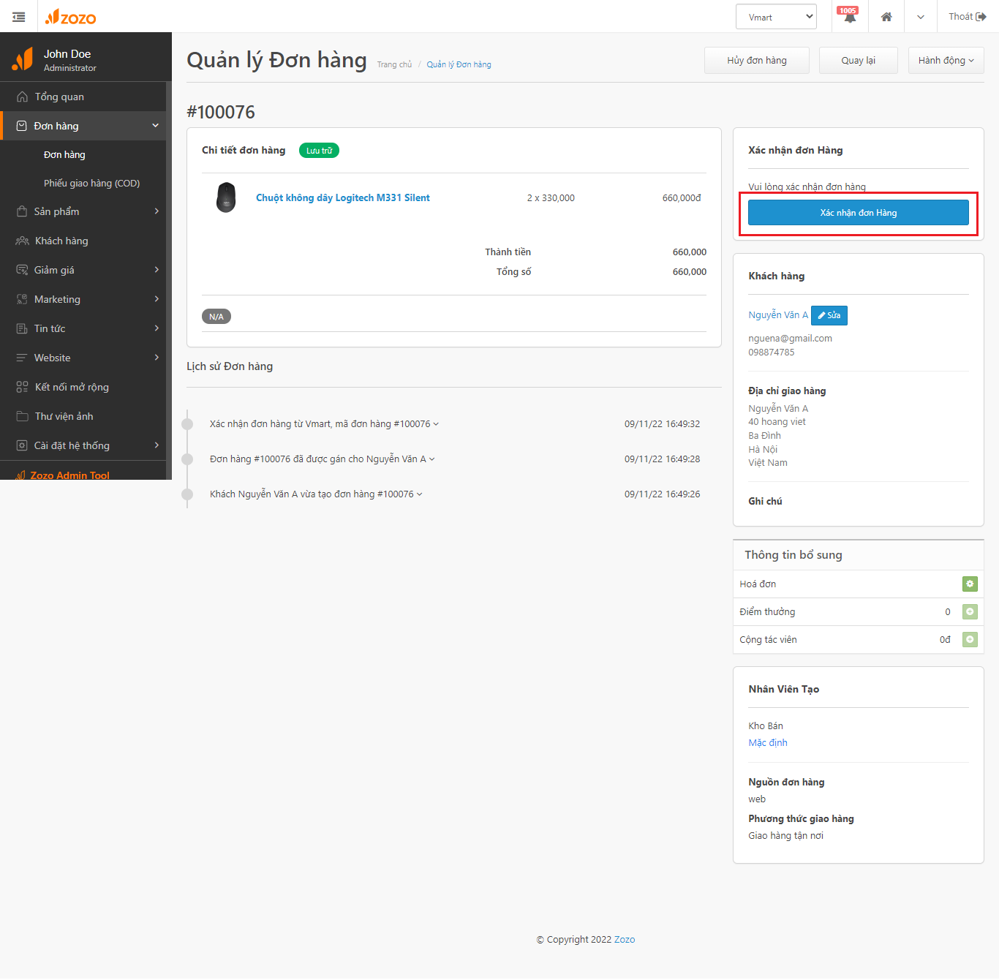Expand the top bar chevron dropdown

click(x=921, y=17)
